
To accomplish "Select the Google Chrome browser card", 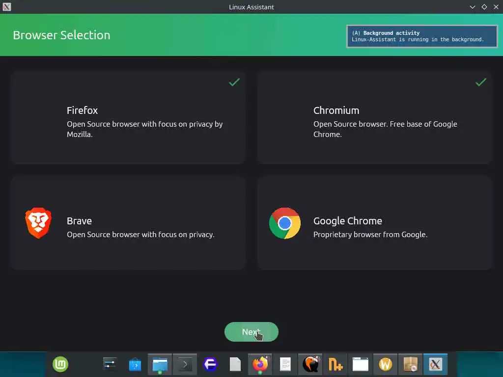I will click(374, 223).
